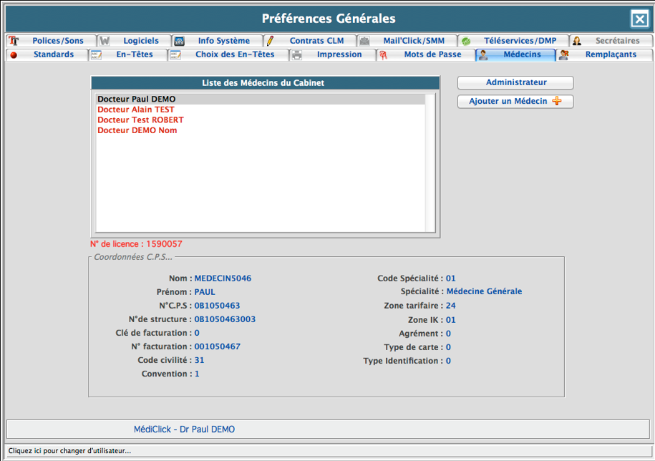Viewport: 655px width, 461px height.
Task: Open the Secrétaires tab
Action: (x=617, y=41)
